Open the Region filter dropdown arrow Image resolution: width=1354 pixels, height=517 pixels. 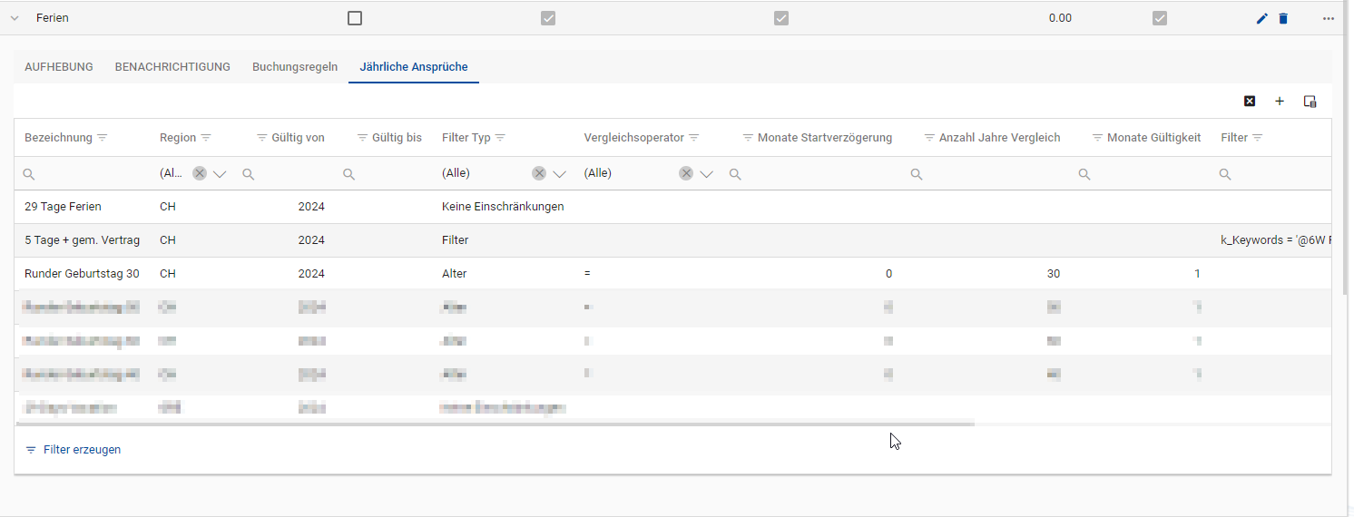pyautogui.click(x=220, y=174)
